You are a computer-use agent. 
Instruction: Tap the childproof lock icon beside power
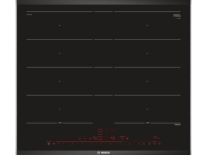pyautogui.click(x=54, y=143)
